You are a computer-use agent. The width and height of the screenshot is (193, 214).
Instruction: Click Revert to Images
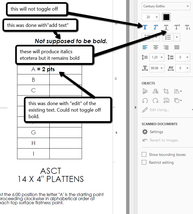point(160,140)
